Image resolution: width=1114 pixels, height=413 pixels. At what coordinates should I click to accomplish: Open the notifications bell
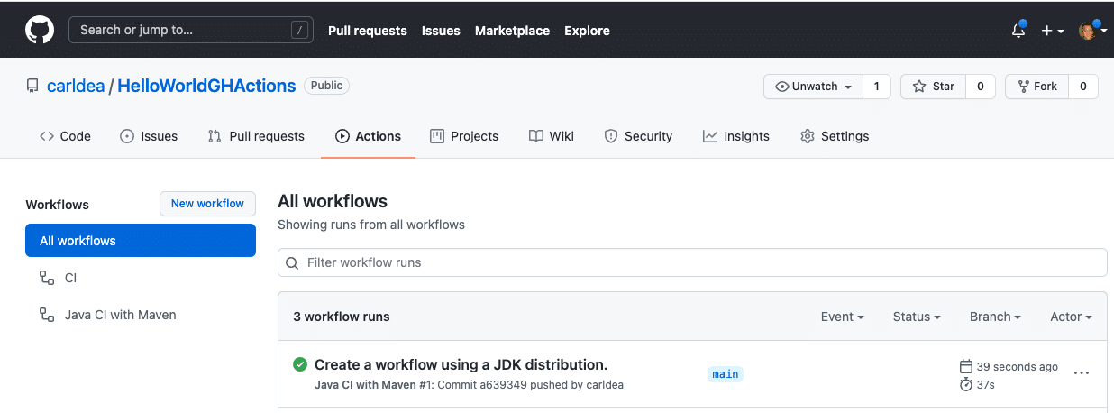click(1018, 30)
